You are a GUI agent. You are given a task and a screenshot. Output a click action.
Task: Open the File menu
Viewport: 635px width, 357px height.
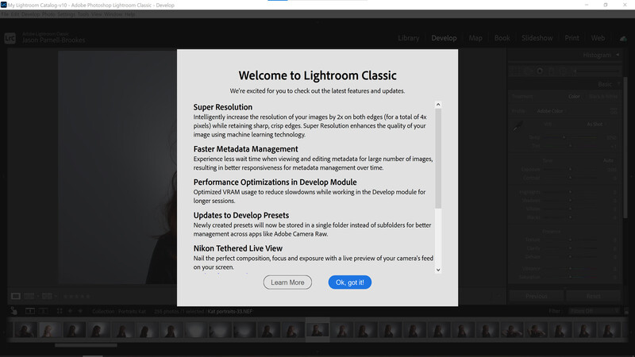point(5,14)
